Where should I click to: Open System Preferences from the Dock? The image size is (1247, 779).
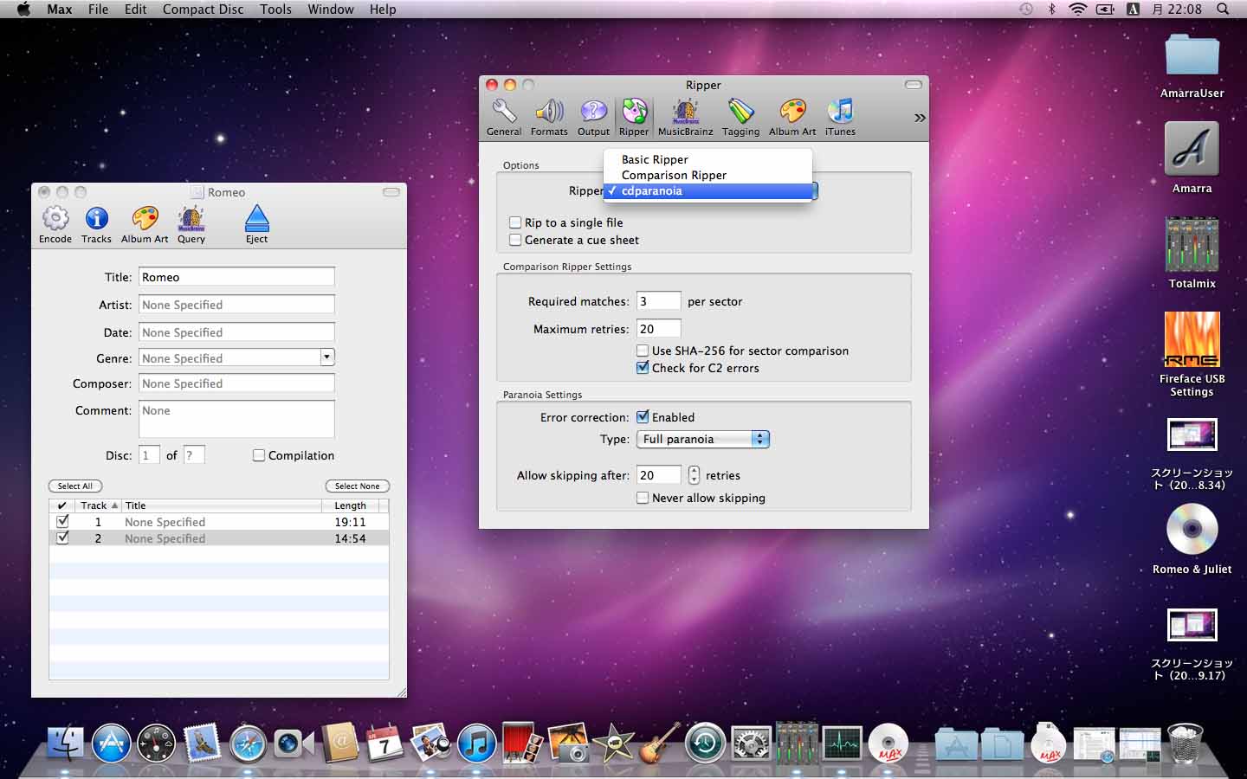[x=752, y=744]
